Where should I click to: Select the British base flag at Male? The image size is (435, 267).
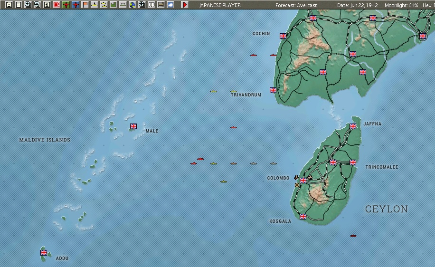click(x=133, y=126)
